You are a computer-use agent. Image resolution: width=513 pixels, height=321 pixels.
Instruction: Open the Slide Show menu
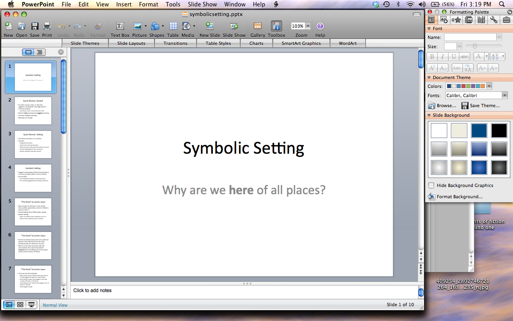pyautogui.click(x=202, y=4)
